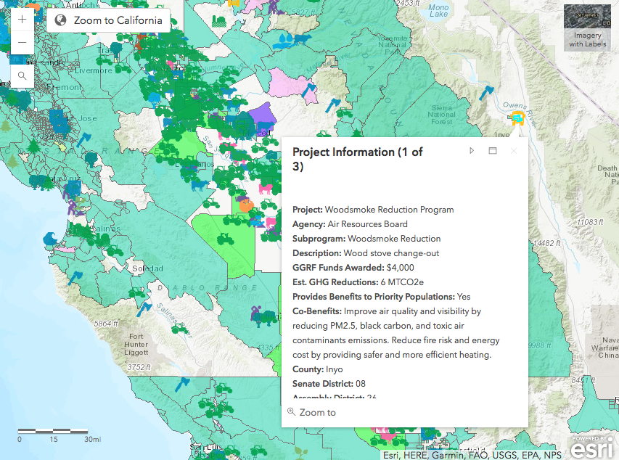The height and width of the screenshot is (460, 619).
Task: Click the blue axe icon near Coast Ranges
Action: (x=84, y=137)
